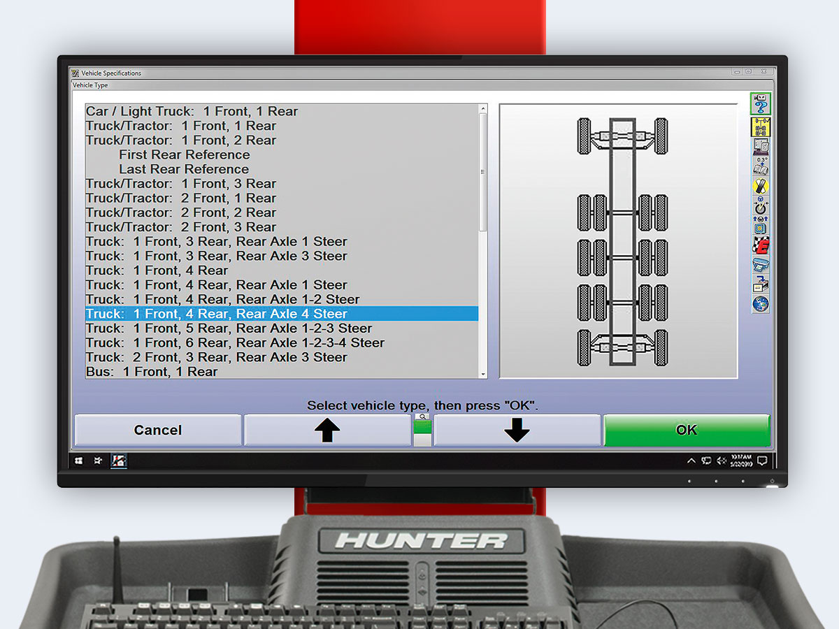Open the globe icon in sidebar
839x629 pixels.
(x=760, y=304)
